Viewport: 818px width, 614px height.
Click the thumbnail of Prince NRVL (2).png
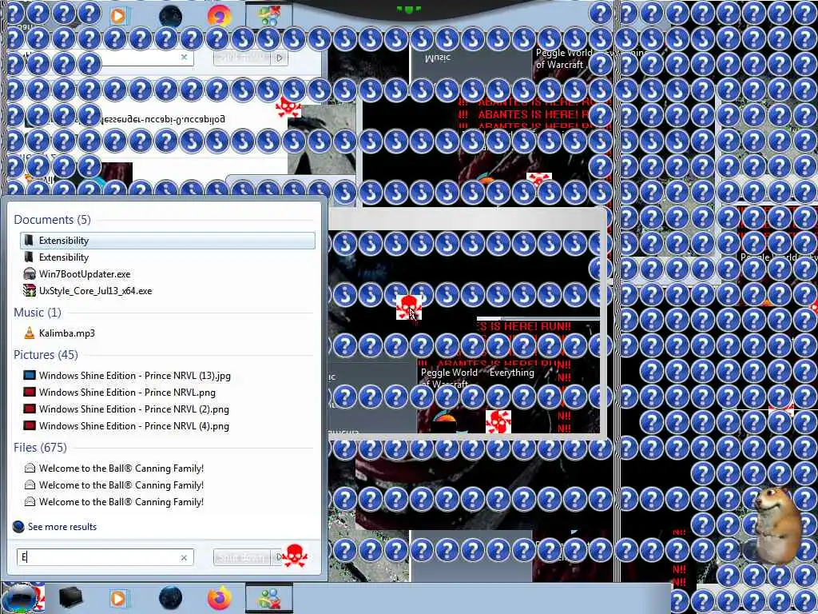coord(30,409)
